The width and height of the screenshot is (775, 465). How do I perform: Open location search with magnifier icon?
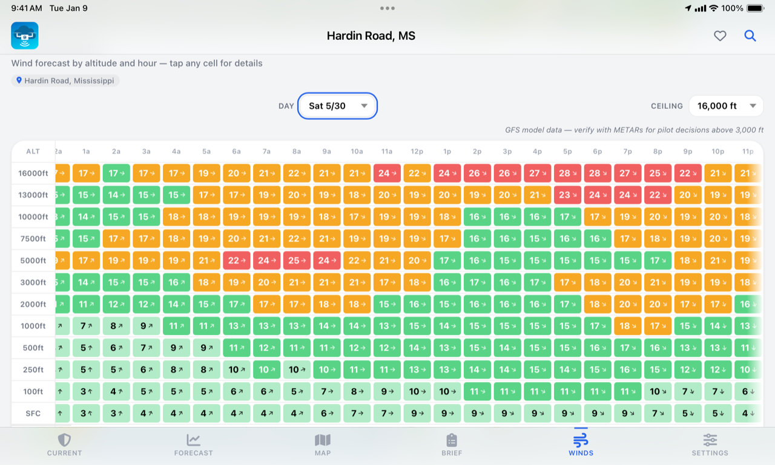pos(750,36)
